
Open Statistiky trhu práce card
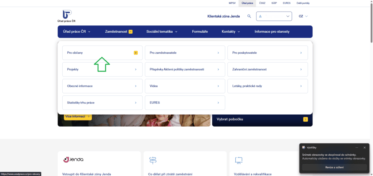coord(102,103)
